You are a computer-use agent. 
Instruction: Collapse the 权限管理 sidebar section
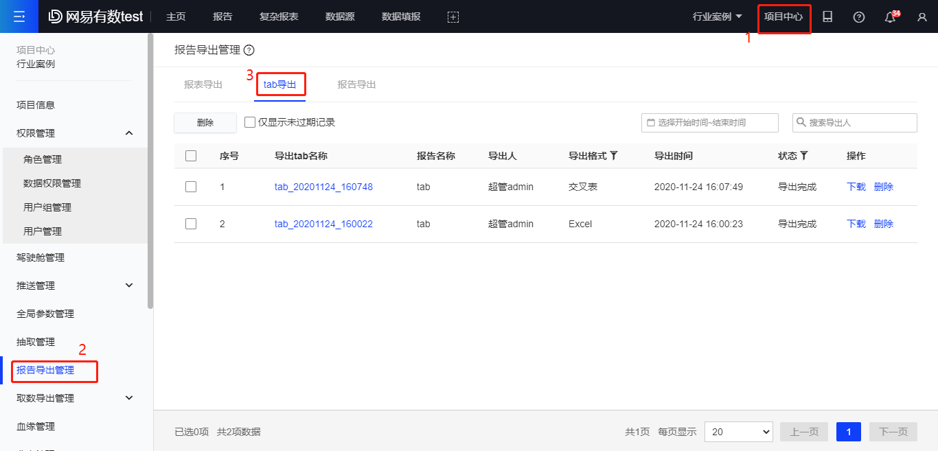click(x=129, y=133)
